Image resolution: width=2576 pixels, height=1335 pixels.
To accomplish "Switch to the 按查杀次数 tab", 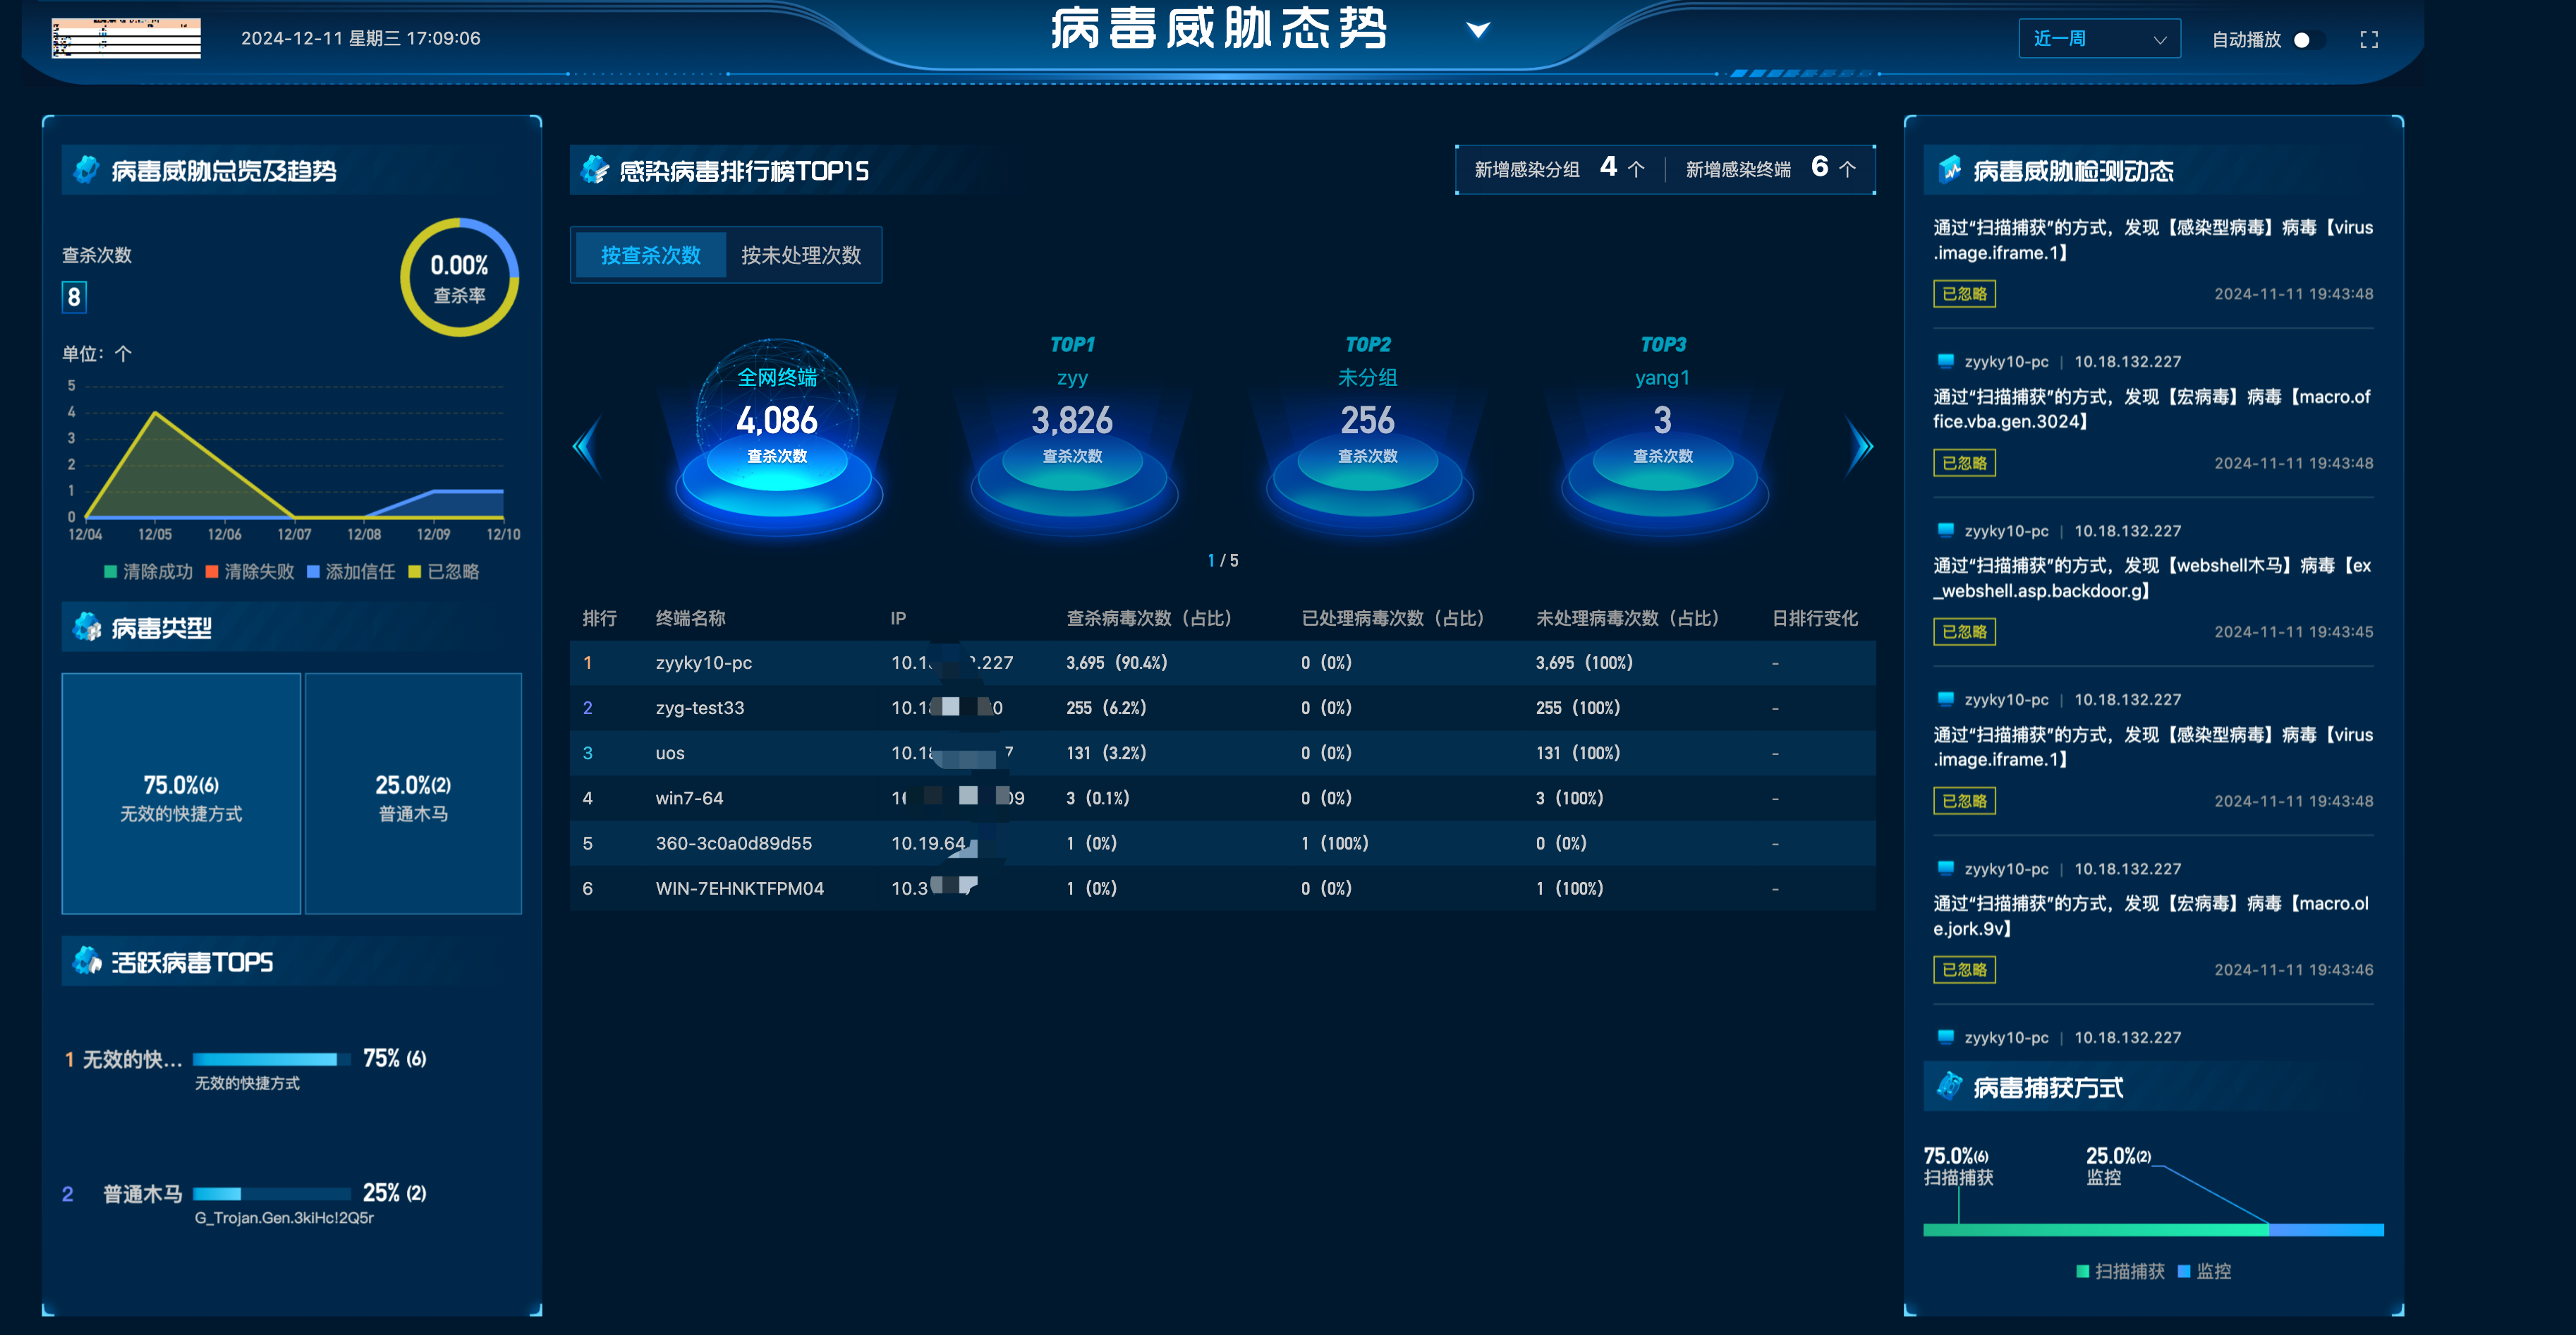I will click(650, 255).
